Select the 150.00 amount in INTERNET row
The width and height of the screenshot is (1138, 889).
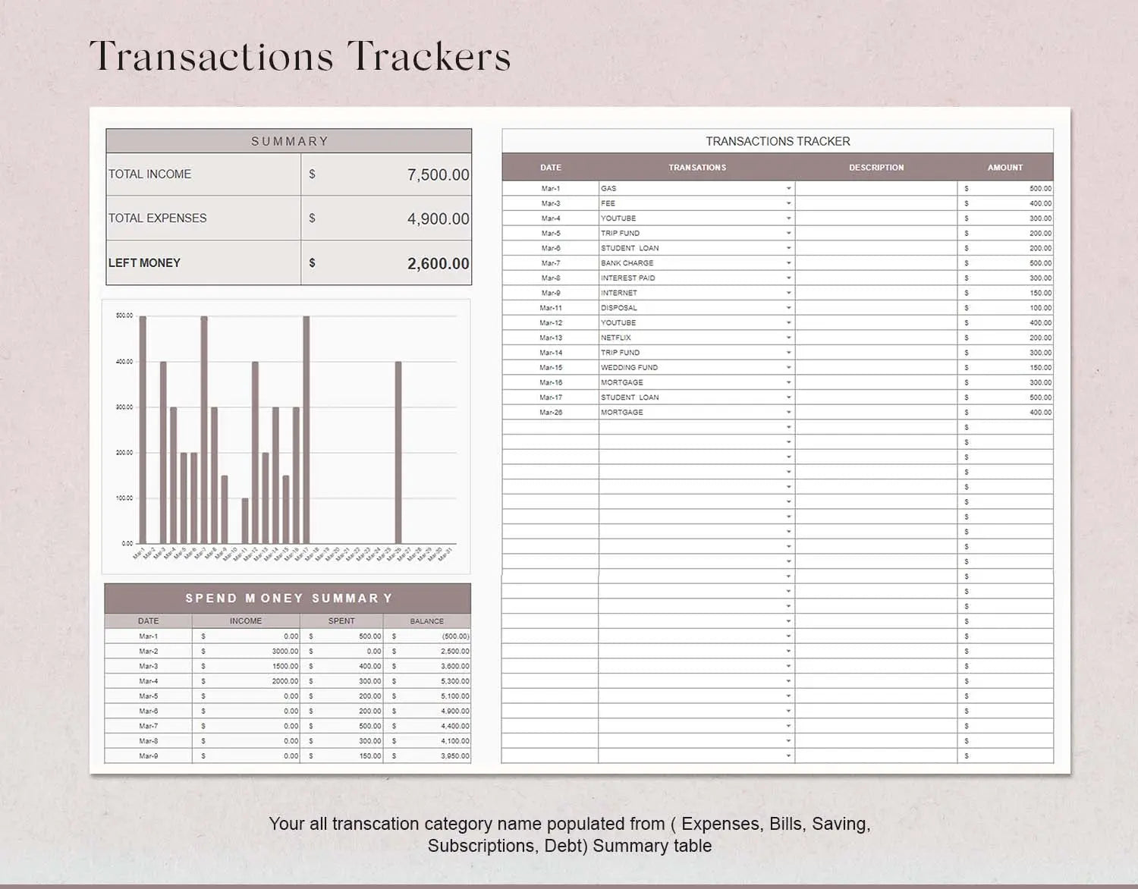tap(1005, 293)
